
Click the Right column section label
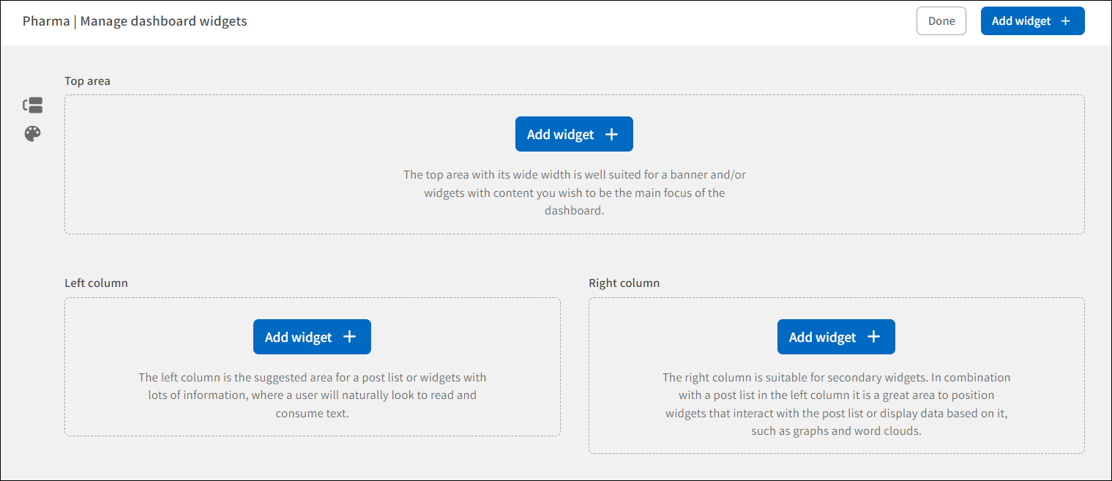point(624,283)
